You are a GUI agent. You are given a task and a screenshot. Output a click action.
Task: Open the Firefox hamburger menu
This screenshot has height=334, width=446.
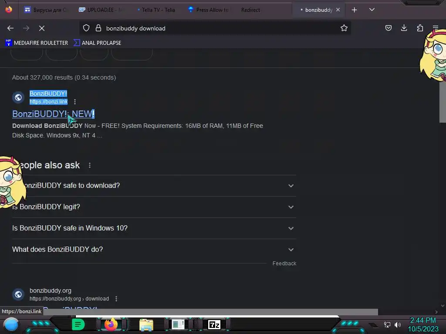436,28
